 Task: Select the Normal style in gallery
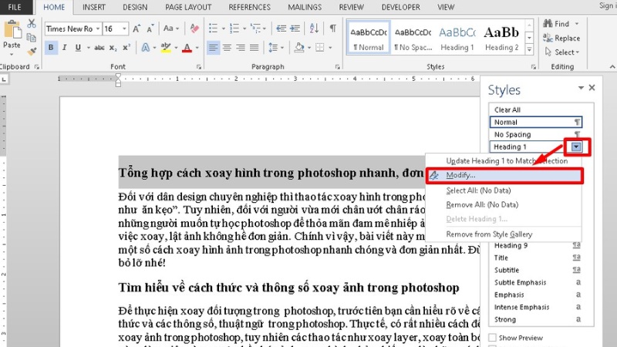coord(369,37)
